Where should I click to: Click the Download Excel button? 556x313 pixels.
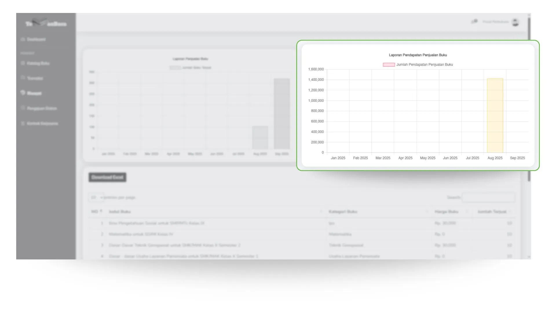(x=107, y=177)
